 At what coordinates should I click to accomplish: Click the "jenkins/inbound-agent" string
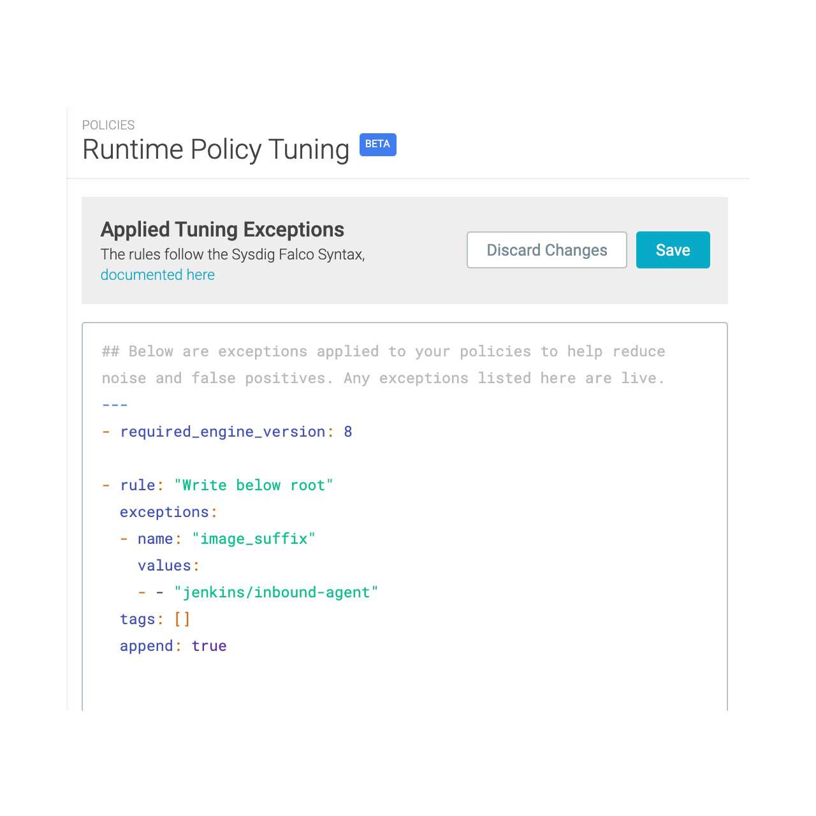coord(276,592)
